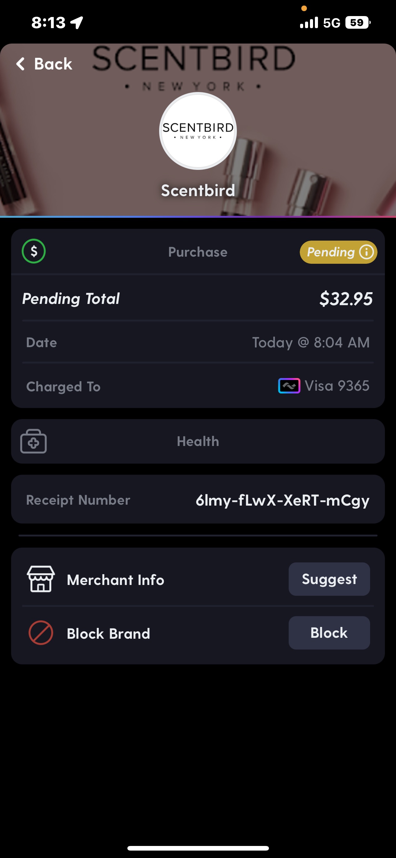Open the Health category row
Screen dimensions: 396x858
coord(198,441)
